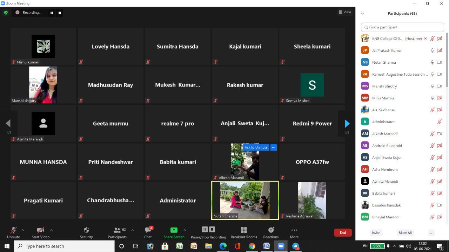Screen dimensions: 449x252
Task: Open Google Chrome from the taskbar
Action: coord(252,246)
